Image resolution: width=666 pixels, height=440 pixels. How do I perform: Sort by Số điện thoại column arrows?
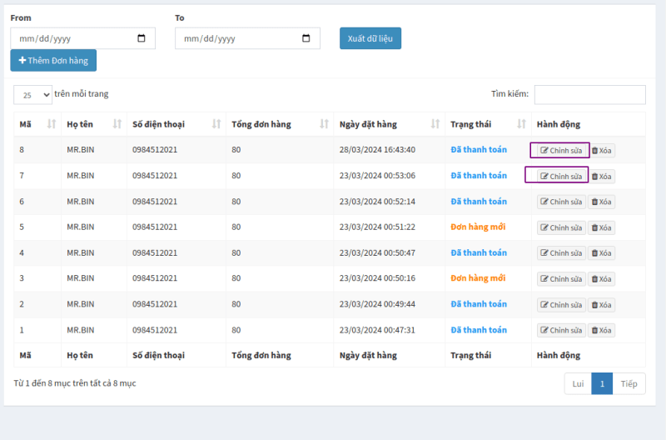216,124
